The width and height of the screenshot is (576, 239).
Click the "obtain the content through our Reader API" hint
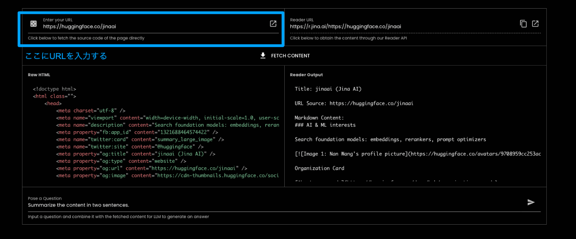click(348, 38)
